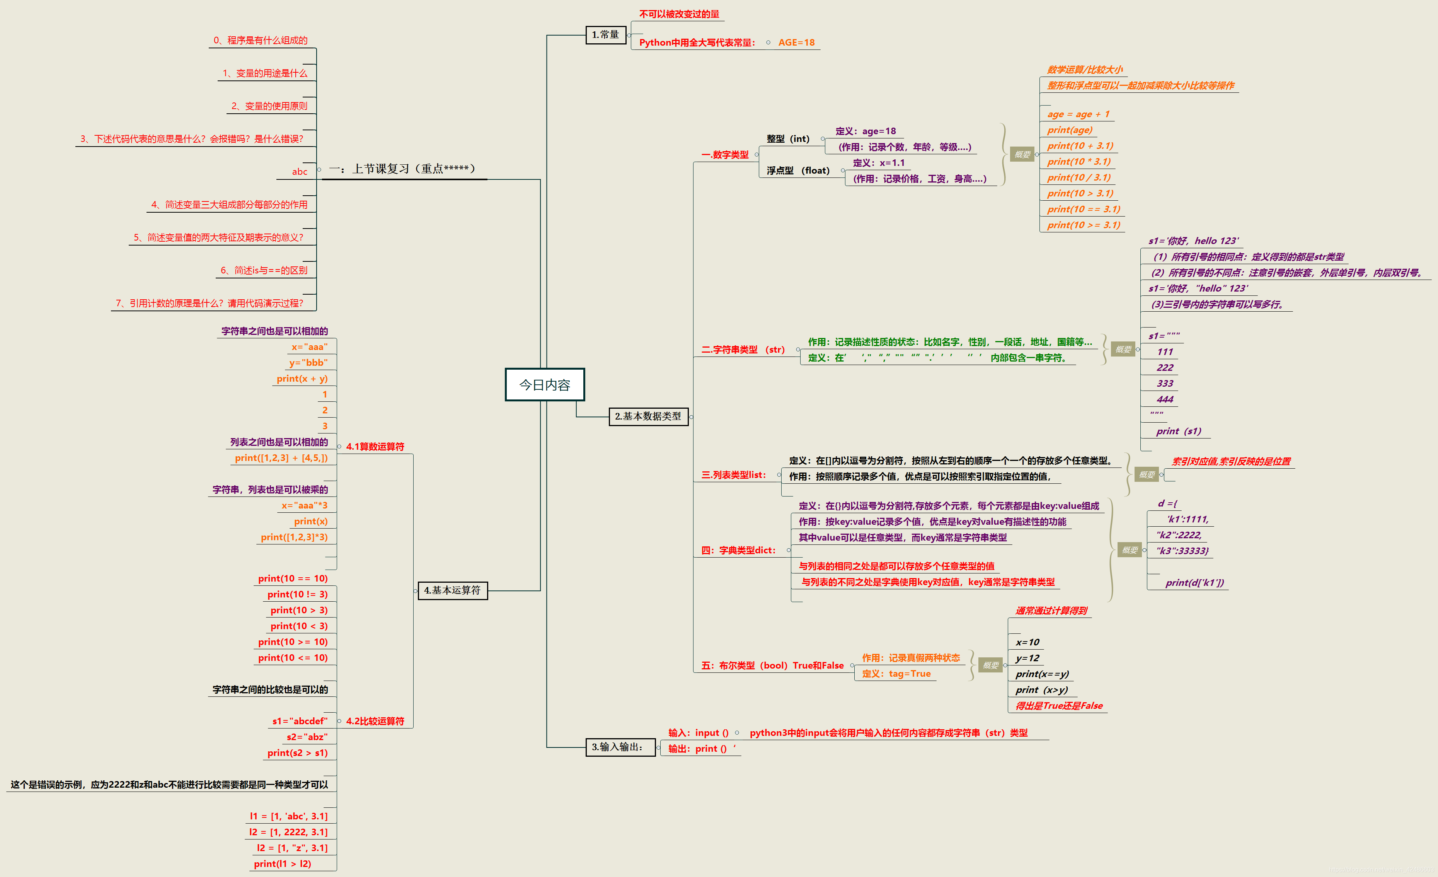Collapse the 3.输入输出 branch circle
Image resolution: width=1438 pixels, height=877 pixels.
tap(658, 747)
